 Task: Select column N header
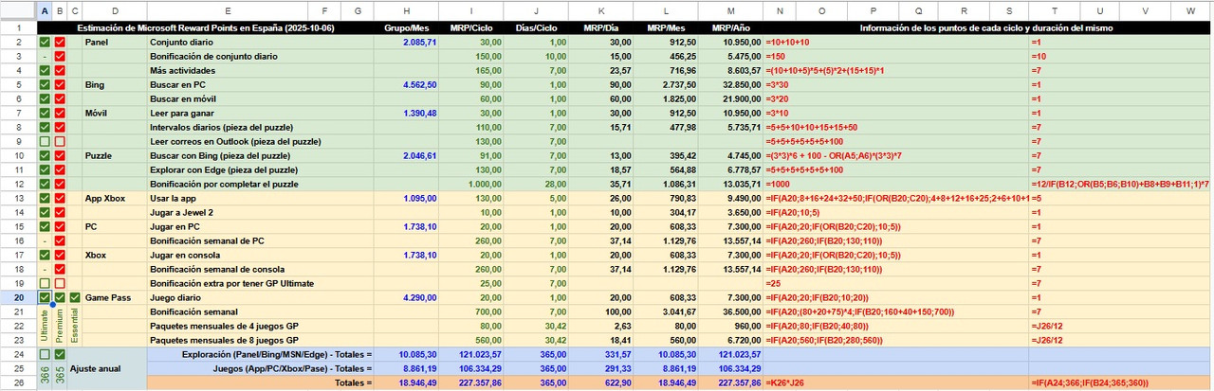(x=780, y=10)
